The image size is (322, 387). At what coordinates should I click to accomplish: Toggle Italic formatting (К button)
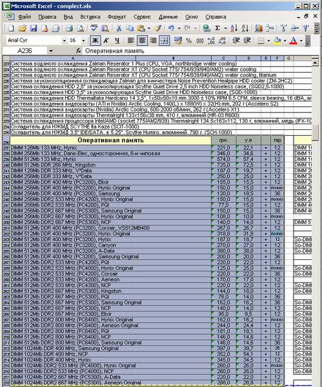point(106,41)
